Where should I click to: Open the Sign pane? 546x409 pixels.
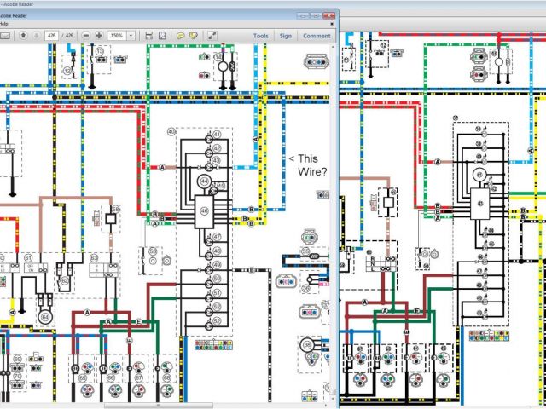coord(285,36)
